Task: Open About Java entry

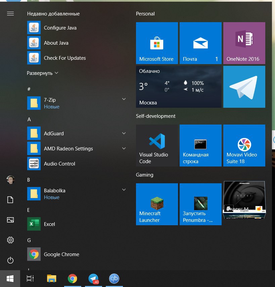Action: 77,43
